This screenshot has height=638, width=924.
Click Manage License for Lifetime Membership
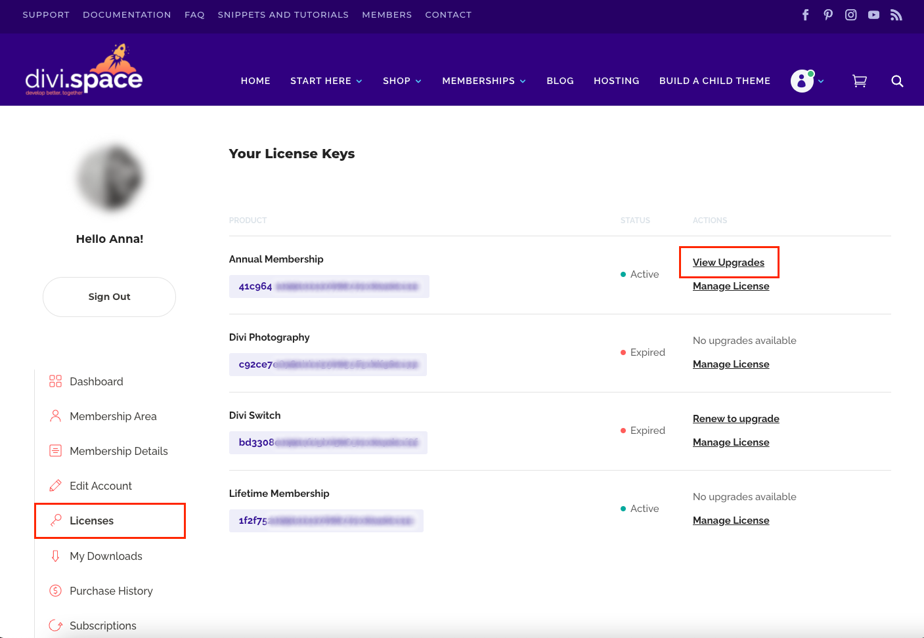pyautogui.click(x=731, y=521)
